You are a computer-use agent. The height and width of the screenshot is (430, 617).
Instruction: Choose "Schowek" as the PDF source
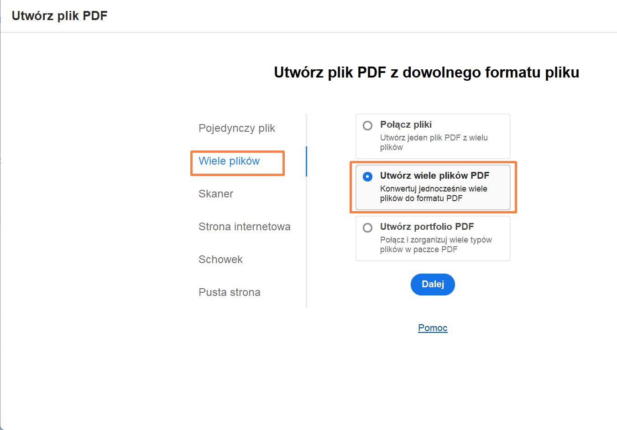pos(220,259)
